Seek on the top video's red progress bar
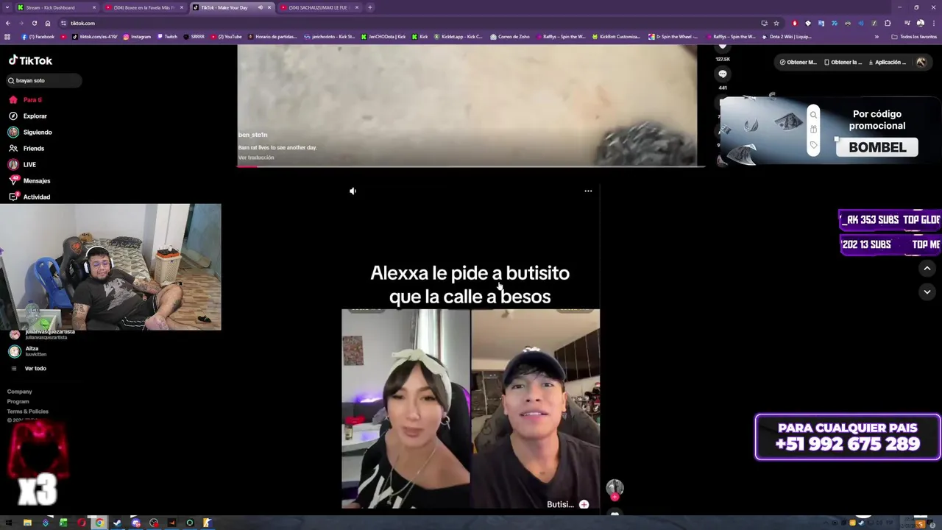Screen dimensions: 942x530 click(471, 166)
